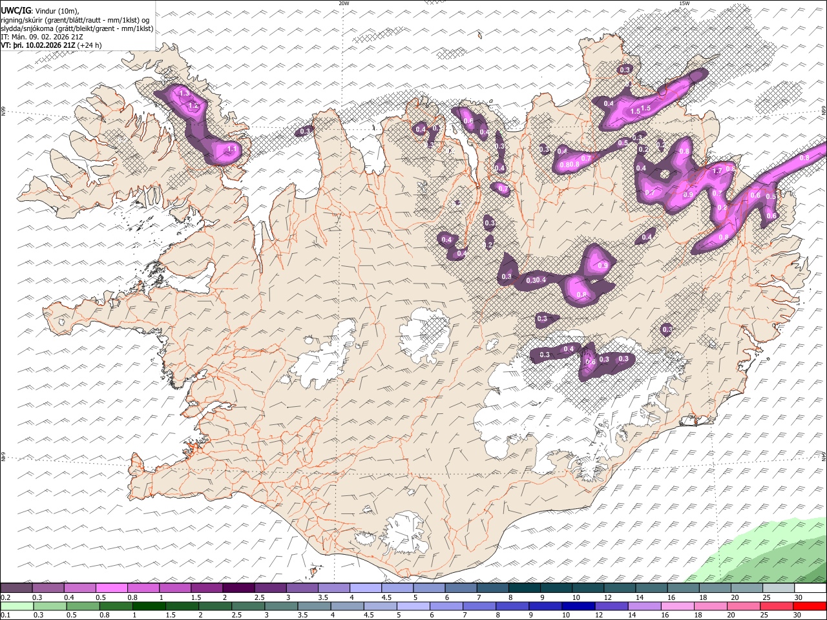827x620 pixels.
Task: Click the '1.1' precipitation value on the map
Action: tap(232, 149)
